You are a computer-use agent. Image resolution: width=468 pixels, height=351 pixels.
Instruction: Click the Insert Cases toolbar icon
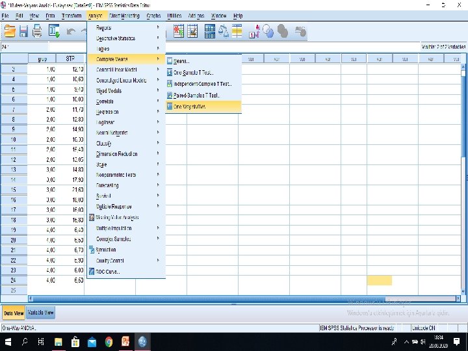point(179,31)
